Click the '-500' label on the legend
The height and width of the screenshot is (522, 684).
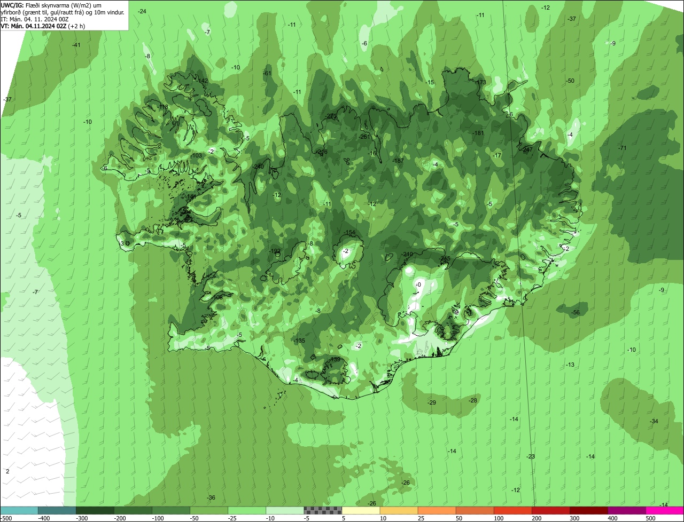coord(6,518)
